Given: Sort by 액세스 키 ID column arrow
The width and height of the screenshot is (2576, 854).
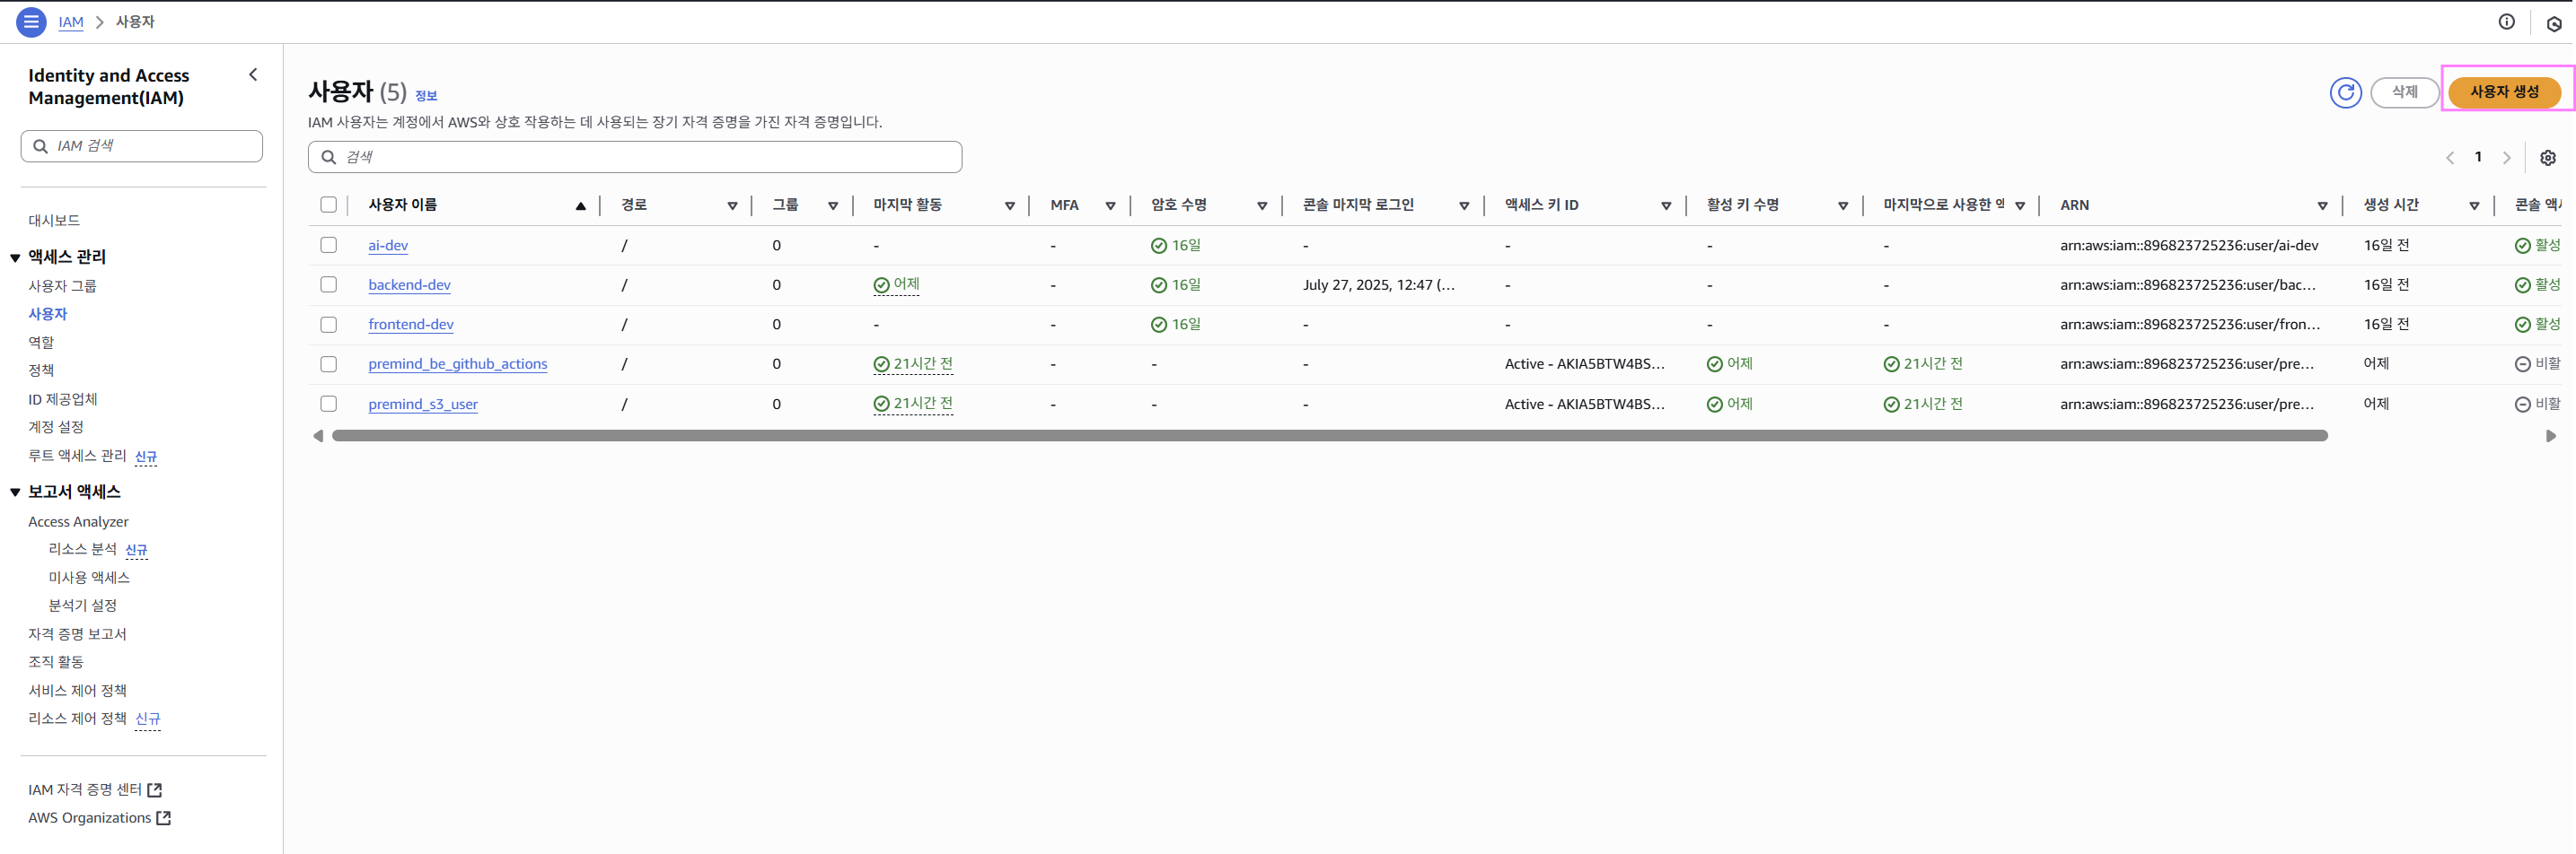Looking at the screenshot, I should pos(1666,205).
